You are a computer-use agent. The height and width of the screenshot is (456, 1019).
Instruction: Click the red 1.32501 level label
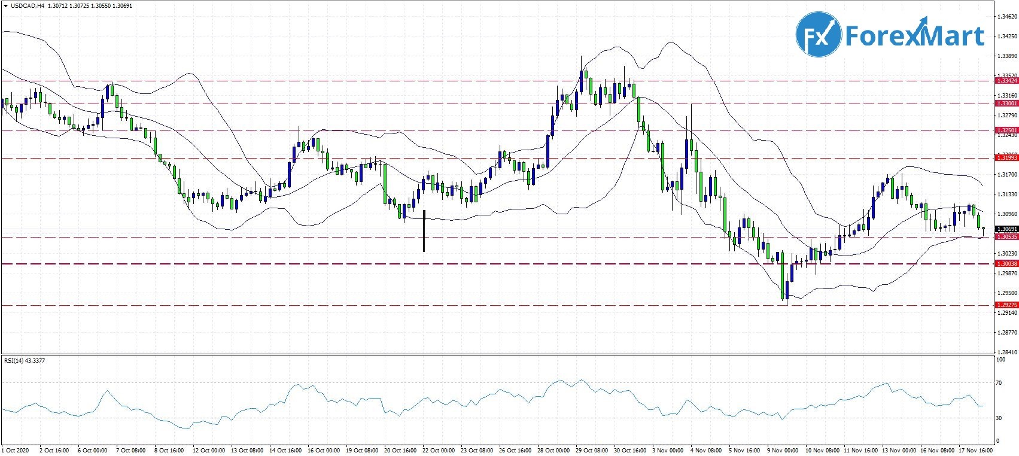pos(1006,130)
